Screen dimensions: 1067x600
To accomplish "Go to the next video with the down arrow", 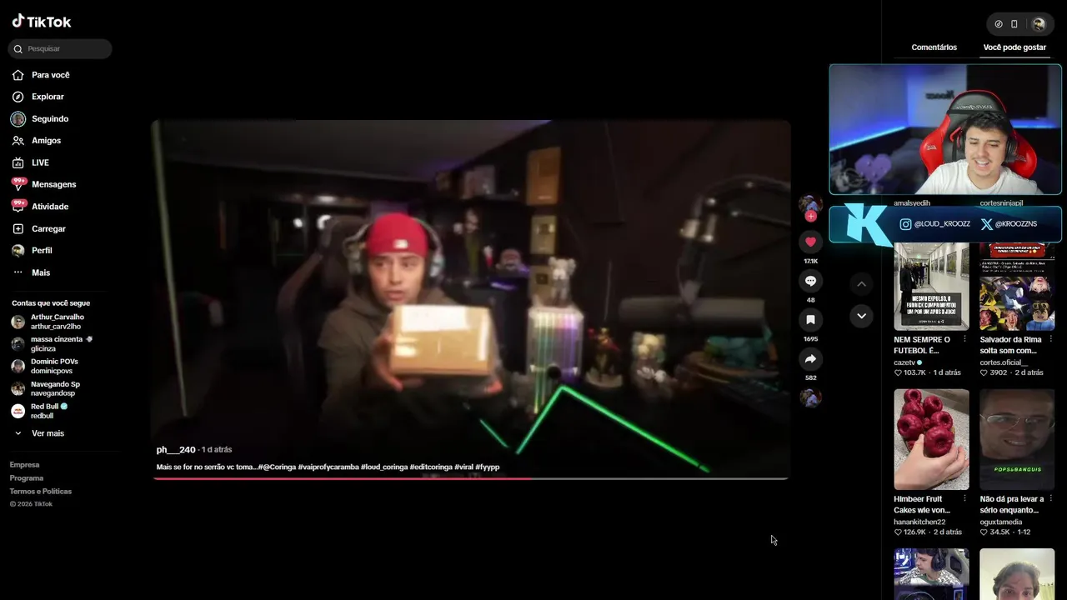I will [x=861, y=316].
